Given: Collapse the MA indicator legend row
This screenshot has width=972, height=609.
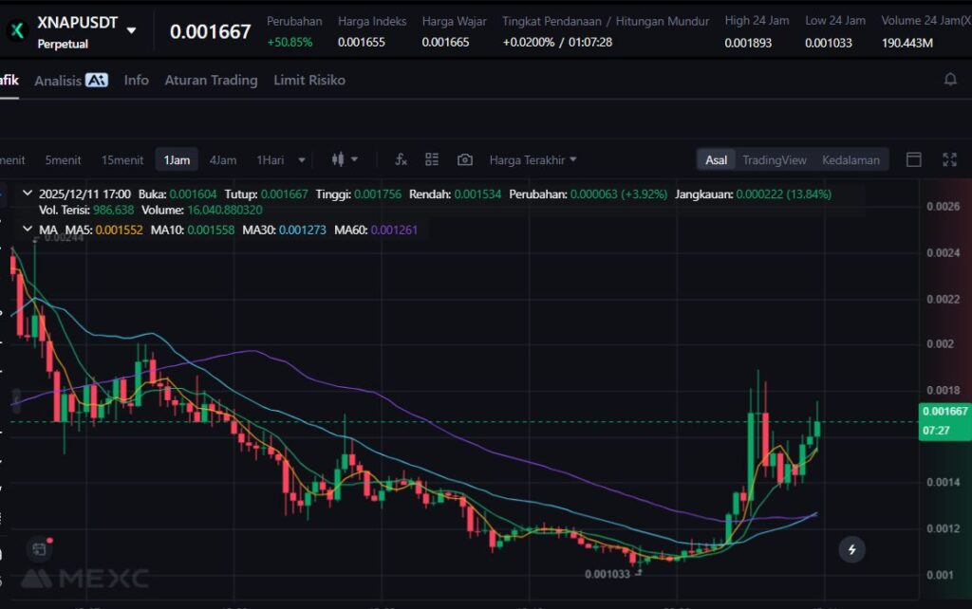Looking at the screenshot, I should click(27, 230).
